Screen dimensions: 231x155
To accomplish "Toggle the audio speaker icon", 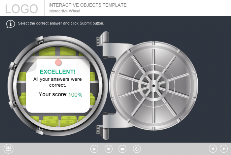I will [x=108, y=149].
